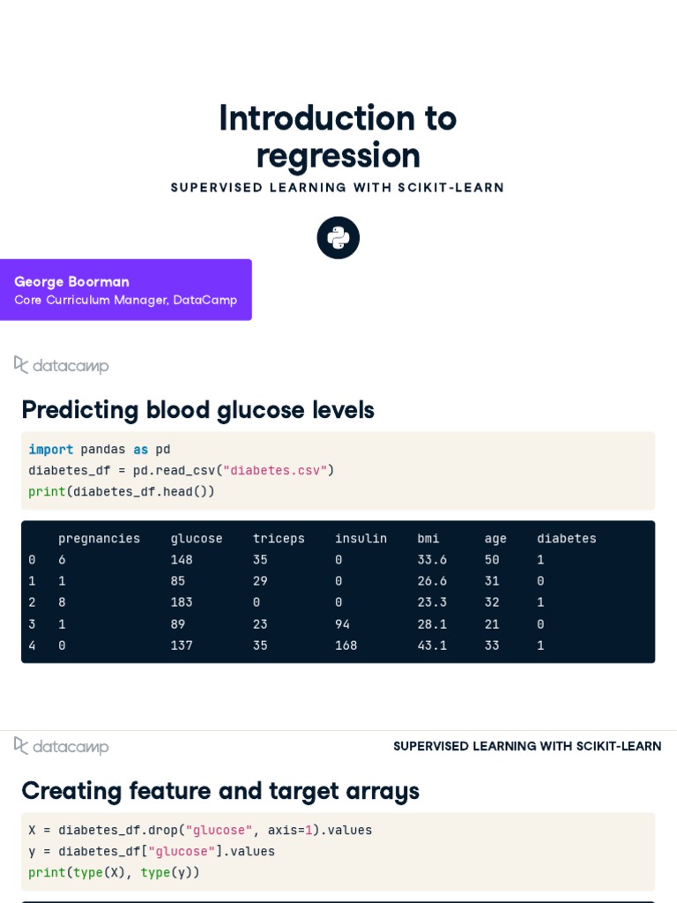Select the "glucose" column header in the output

click(x=197, y=539)
